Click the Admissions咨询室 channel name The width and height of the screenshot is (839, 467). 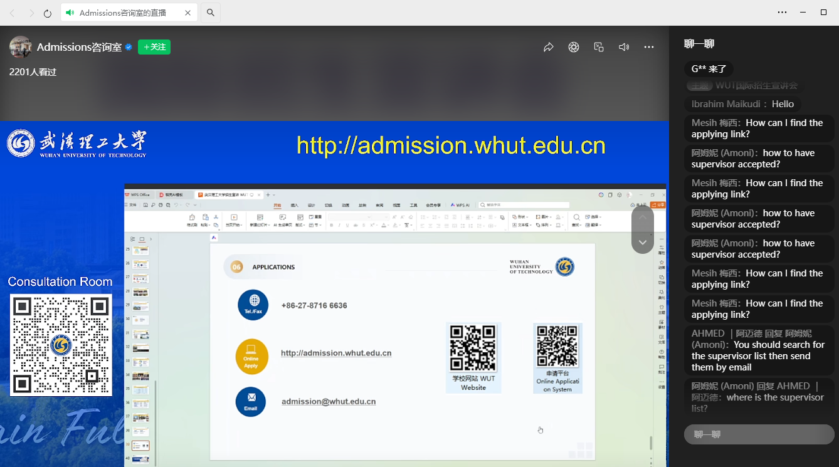pyautogui.click(x=79, y=47)
